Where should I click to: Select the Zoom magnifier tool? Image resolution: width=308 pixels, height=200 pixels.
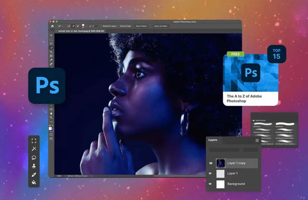(x=51, y=117)
